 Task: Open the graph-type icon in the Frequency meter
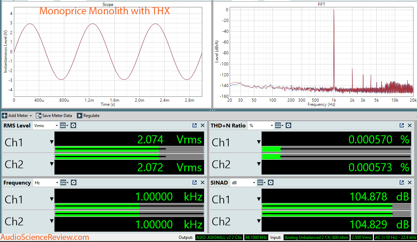[64, 182]
